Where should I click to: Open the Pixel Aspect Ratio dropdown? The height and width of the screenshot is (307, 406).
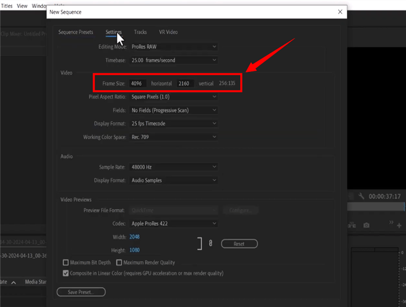pyautogui.click(x=174, y=97)
